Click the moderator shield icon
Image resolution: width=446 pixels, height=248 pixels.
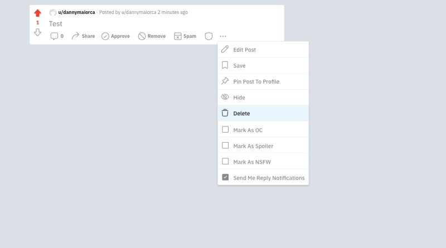click(x=209, y=36)
